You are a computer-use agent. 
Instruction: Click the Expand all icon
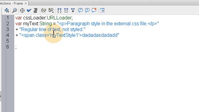(73, 10)
